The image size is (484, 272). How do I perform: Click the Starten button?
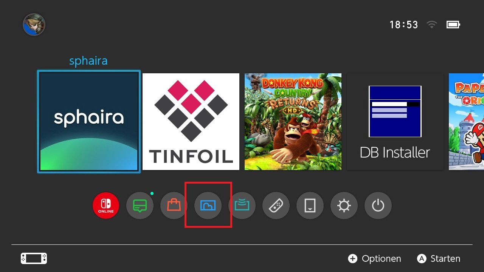(x=439, y=259)
